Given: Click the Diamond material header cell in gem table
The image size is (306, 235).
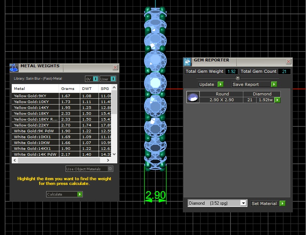Looking at the screenshot, I should click(262, 94).
